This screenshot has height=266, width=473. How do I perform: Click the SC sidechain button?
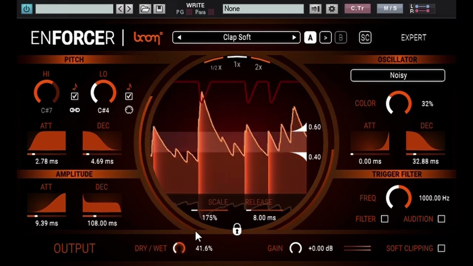pos(365,38)
